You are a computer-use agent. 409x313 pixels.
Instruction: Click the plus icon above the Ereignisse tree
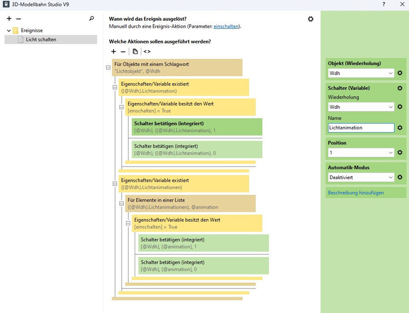point(9,19)
